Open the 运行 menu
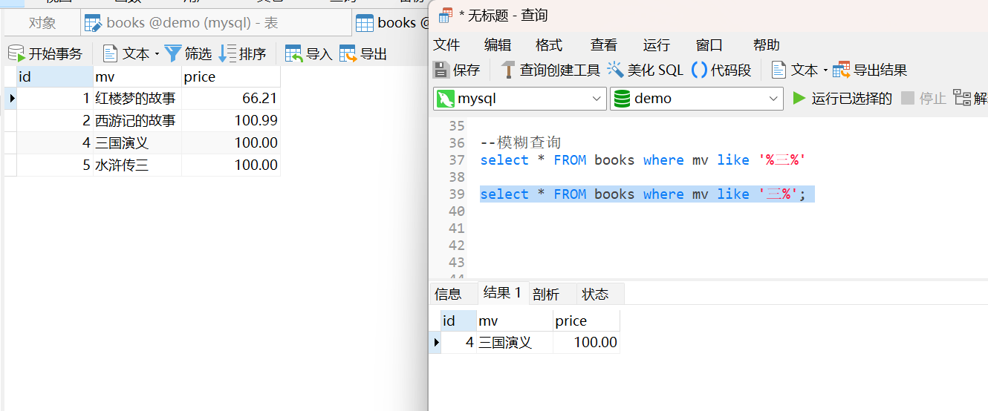 coord(657,45)
